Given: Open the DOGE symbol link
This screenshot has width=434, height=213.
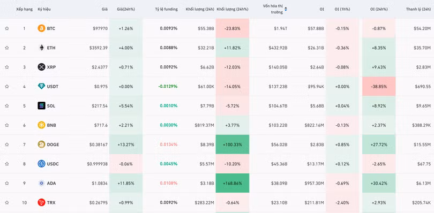Looking at the screenshot, I should [53, 144].
